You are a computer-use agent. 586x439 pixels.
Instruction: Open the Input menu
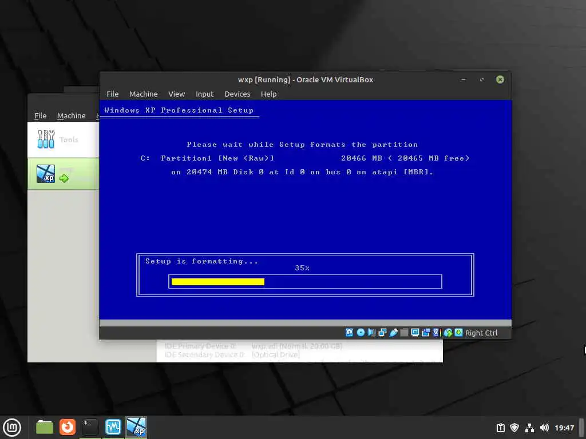point(205,94)
